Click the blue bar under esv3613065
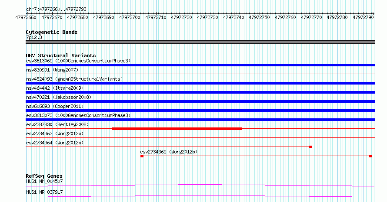The height and width of the screenshot is (202, 387). tap(200, 65)
